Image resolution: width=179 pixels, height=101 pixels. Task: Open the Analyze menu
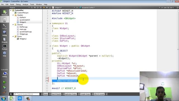click(25, 4)
